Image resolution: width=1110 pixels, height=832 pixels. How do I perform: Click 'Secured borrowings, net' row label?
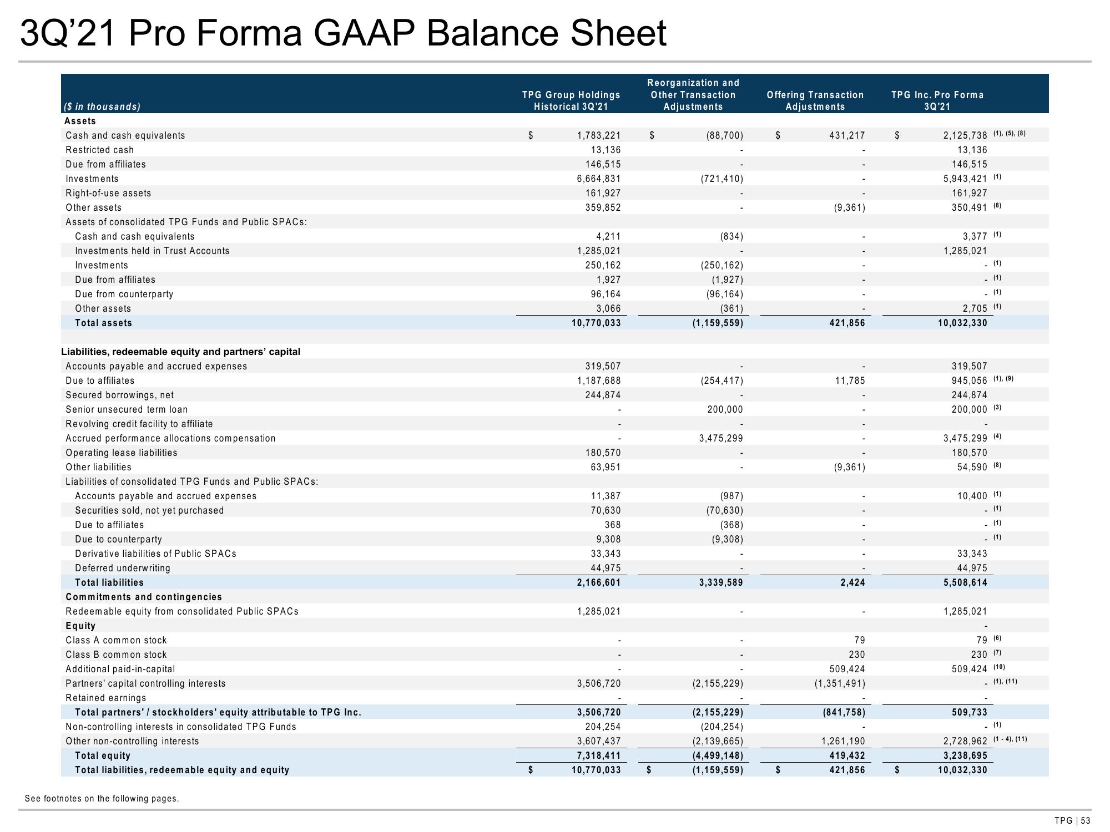(x=119, y=395)
